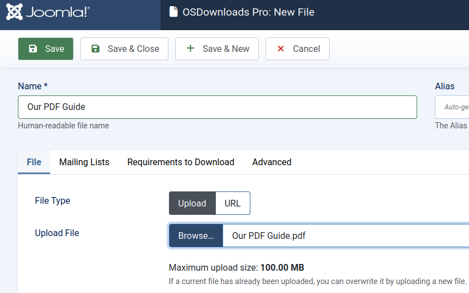This screenshot has width=469, height=293.
Task: Click the plus icon on Save & New
Action: click(191, 49)
